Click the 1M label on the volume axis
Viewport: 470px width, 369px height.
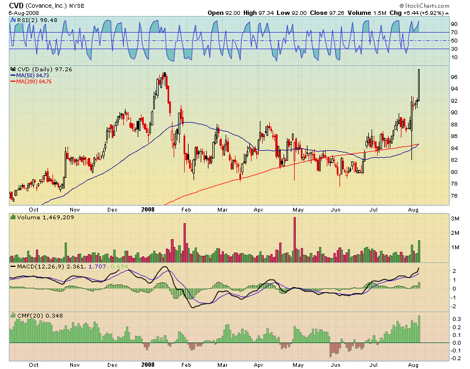pos(455,247)
